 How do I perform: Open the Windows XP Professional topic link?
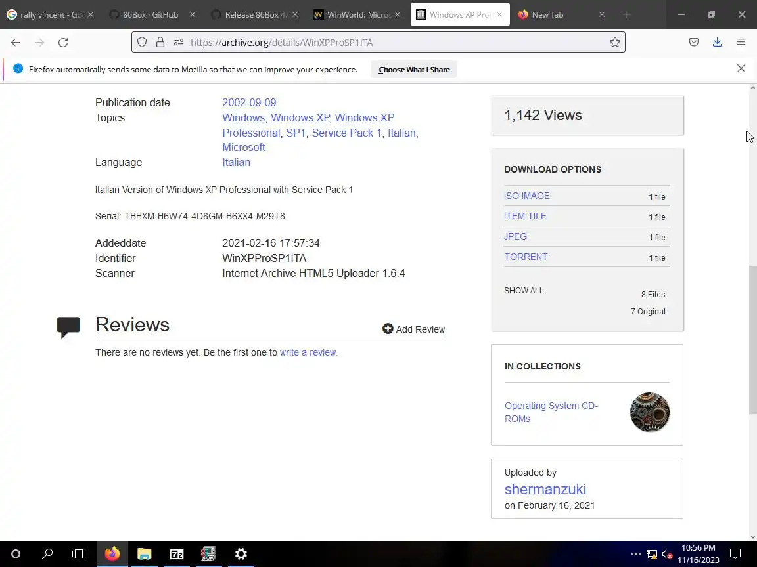[x=308, y=125]
